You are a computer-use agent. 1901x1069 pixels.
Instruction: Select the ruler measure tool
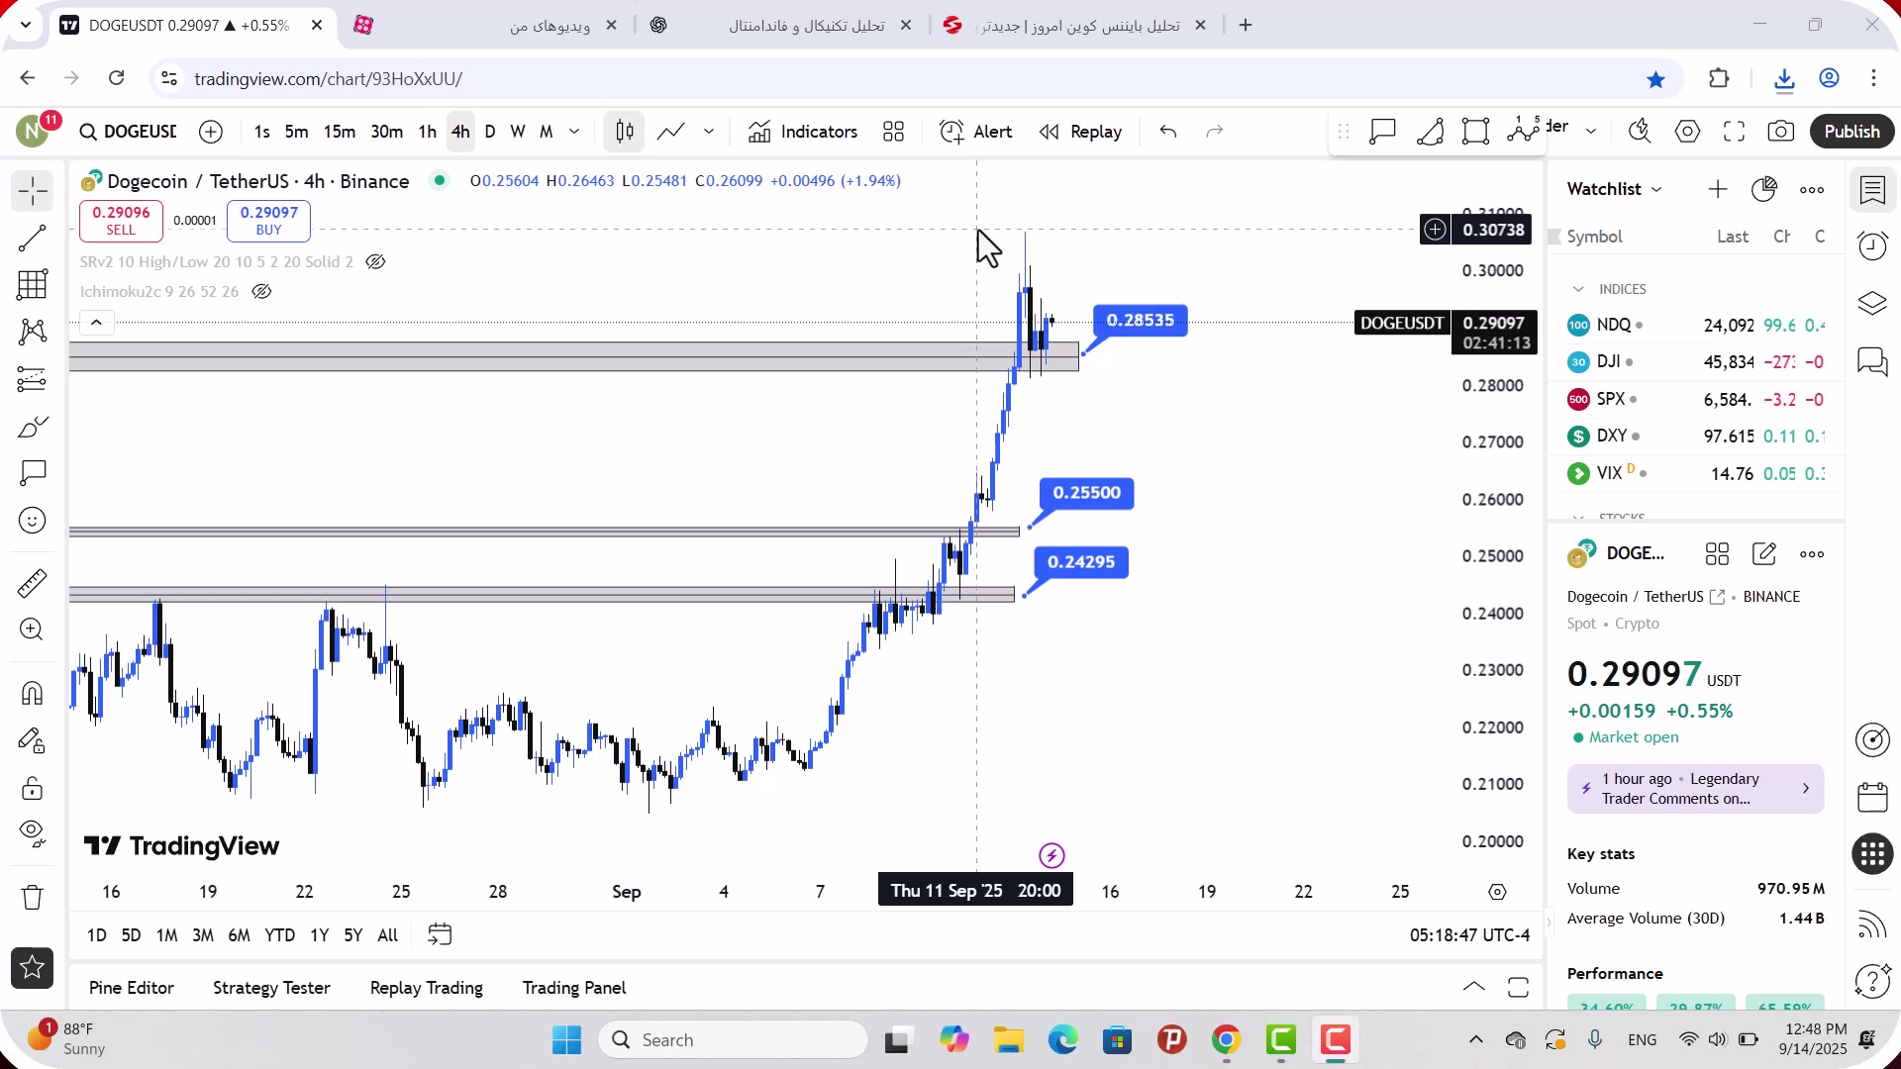[x=33, y=583]
